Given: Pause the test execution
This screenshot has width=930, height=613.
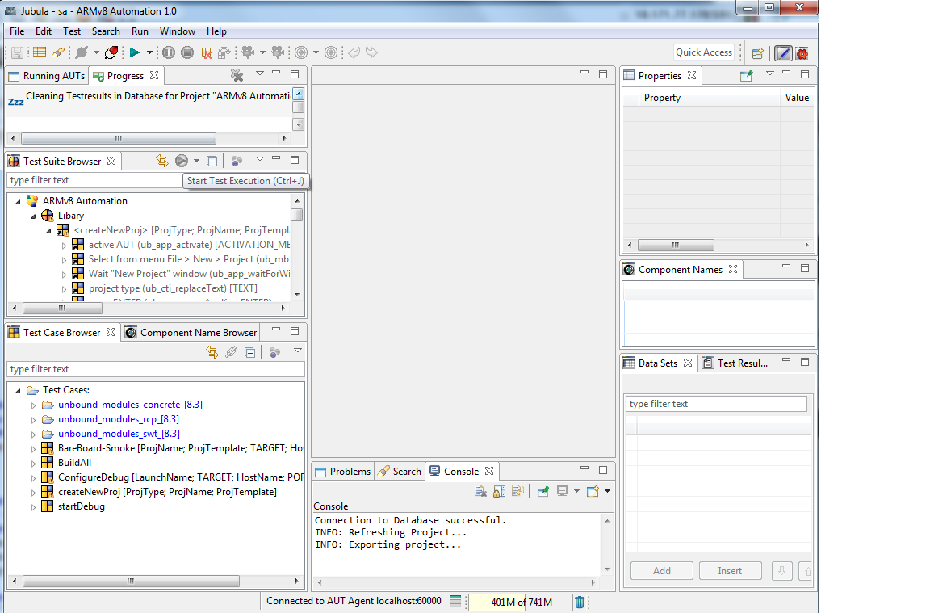Looking at the screenshot, I should coord(169,52).
